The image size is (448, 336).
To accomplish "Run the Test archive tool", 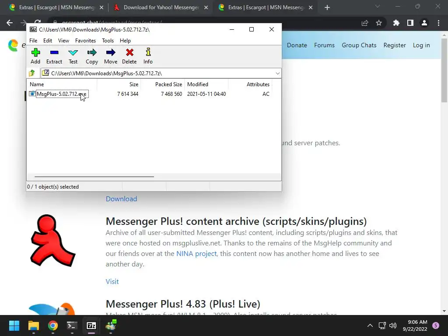I will coord(73,56).
